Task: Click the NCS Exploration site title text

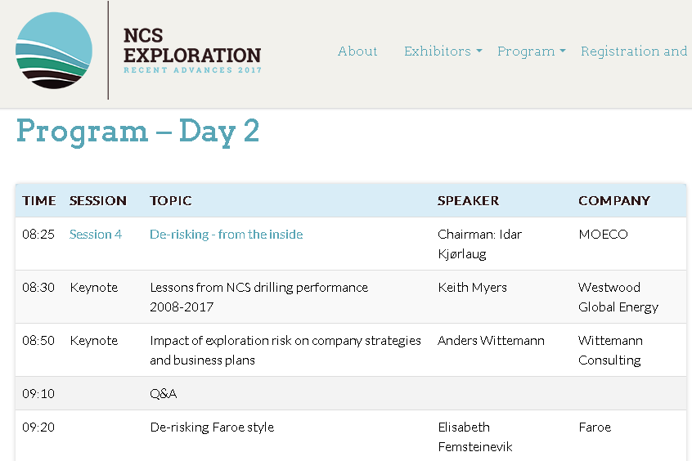Action: 192,51
